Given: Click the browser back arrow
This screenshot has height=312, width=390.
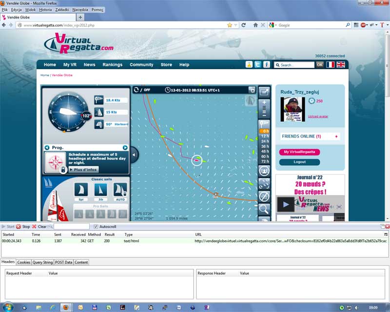Looking at the screenshot, I should (x=4, y=25).
